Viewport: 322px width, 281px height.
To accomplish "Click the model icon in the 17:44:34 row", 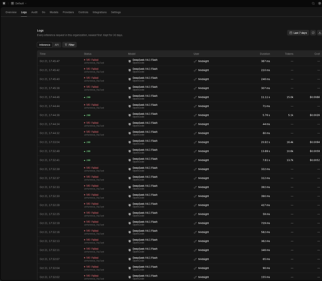I will pos(129,124).
